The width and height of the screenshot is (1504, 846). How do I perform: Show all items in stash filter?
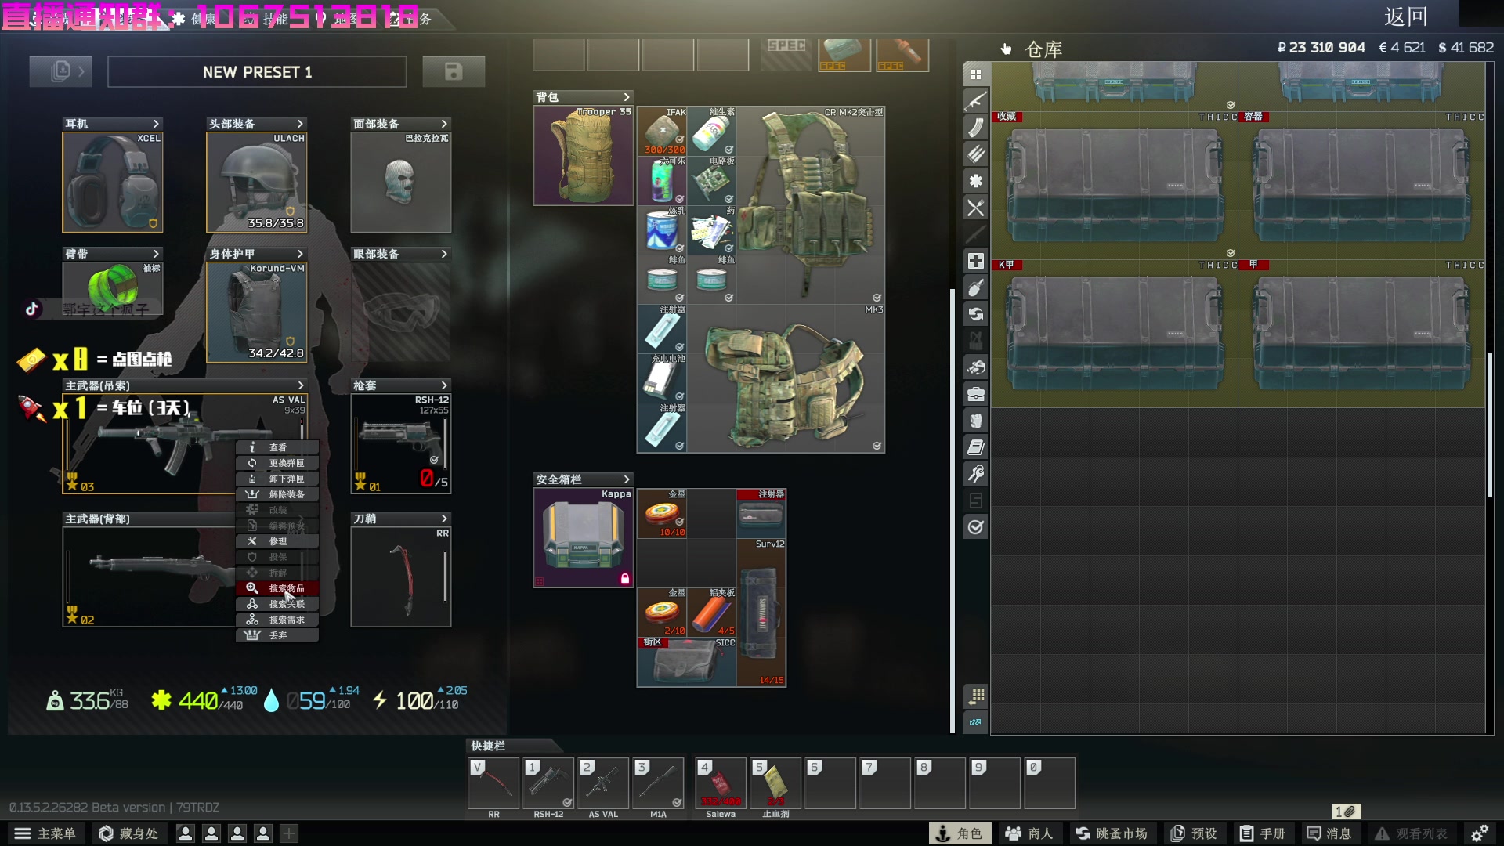975,74
